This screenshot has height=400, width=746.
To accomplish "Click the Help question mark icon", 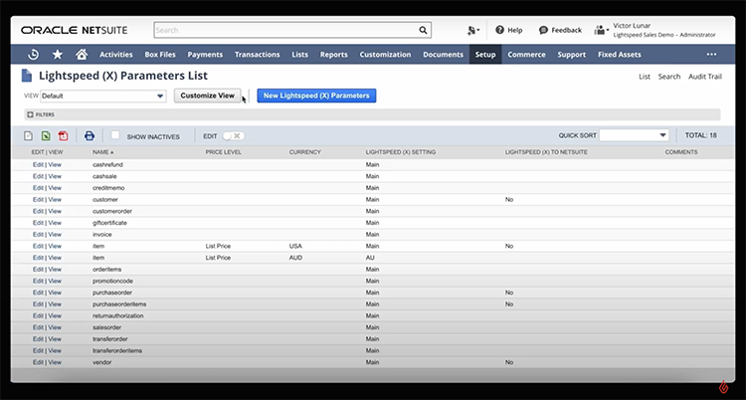I will (x=499, y=31).
